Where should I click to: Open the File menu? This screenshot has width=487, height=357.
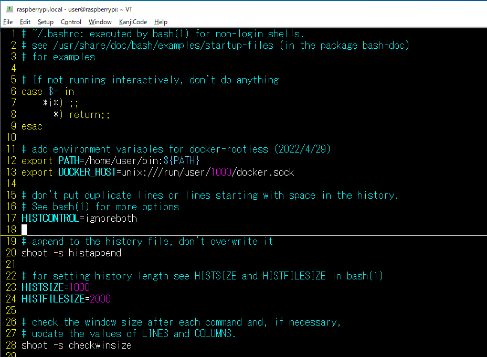coord(8,22)
